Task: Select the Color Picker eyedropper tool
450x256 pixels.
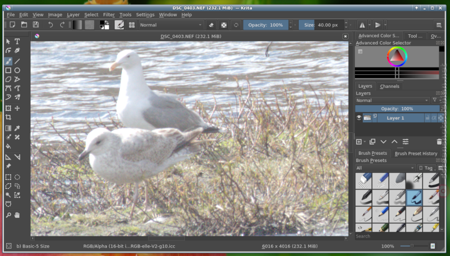Action: click(x=17, y=128)
